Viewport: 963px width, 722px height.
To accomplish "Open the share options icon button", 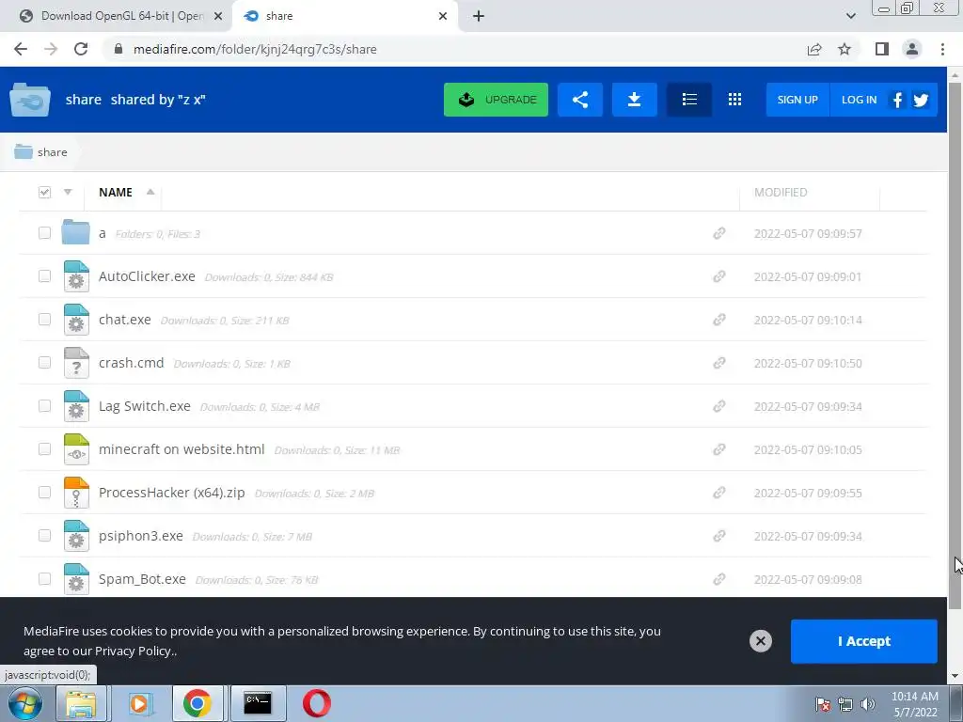I will (579, 100).
